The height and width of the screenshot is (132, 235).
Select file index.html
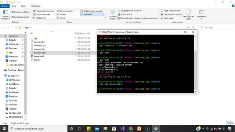39,56
